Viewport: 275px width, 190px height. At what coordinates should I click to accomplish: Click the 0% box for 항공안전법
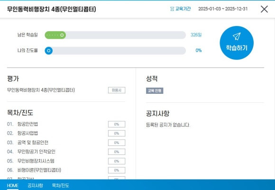[x=117, y=124]
